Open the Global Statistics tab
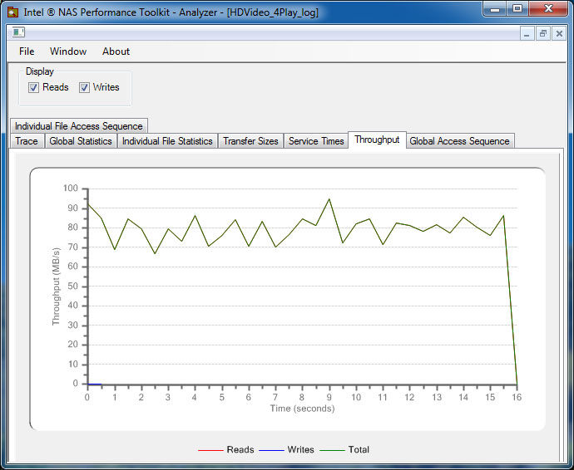The image size is (574, 470). [80, 141]
